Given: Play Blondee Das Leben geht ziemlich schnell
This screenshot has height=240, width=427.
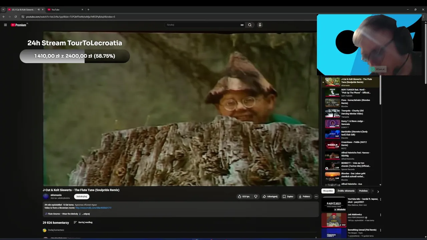Looking at the screenshot, I should point(351,176).
